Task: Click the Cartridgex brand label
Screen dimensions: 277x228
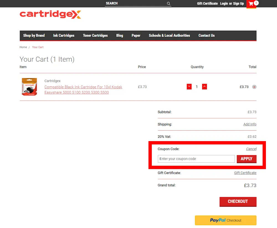Action: (x=52, y=81)
